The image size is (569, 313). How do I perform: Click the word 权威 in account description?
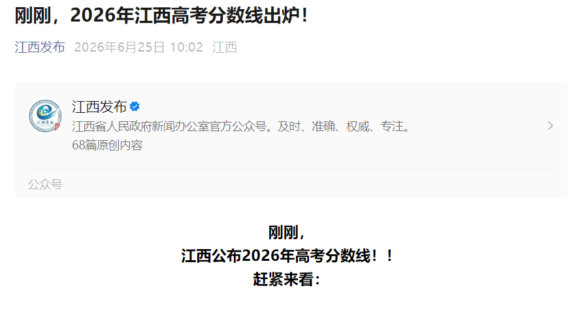point(358,126)
